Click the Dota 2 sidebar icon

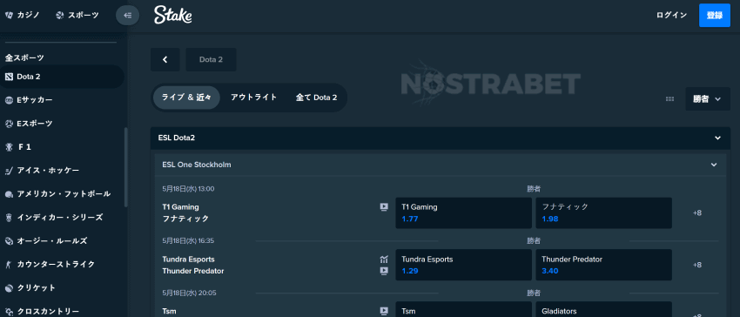[9, 77]
